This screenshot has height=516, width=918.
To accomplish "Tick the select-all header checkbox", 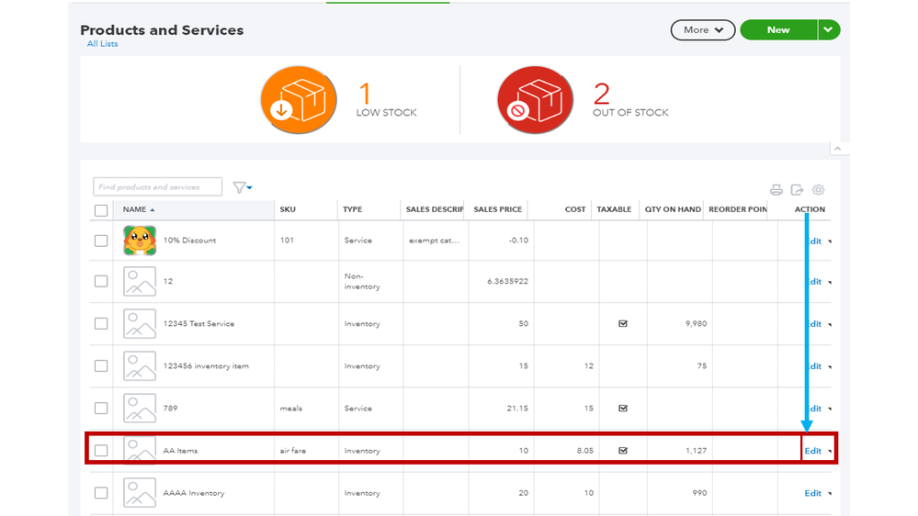I will click(x=101, y=210).
